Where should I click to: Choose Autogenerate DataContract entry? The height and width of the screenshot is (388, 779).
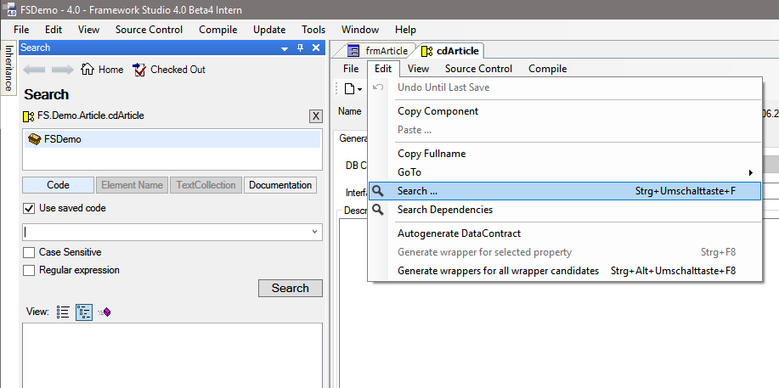click(x=565, y=233)
